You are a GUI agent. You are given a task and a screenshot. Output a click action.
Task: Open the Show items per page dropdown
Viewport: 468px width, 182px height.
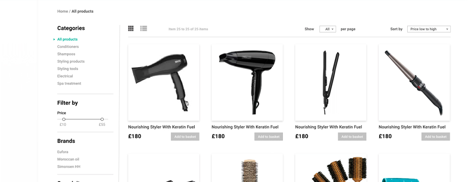328,29
